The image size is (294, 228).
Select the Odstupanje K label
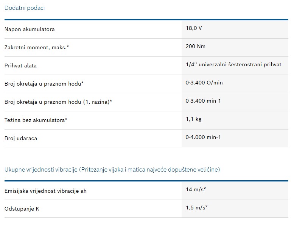click(22, 209)
